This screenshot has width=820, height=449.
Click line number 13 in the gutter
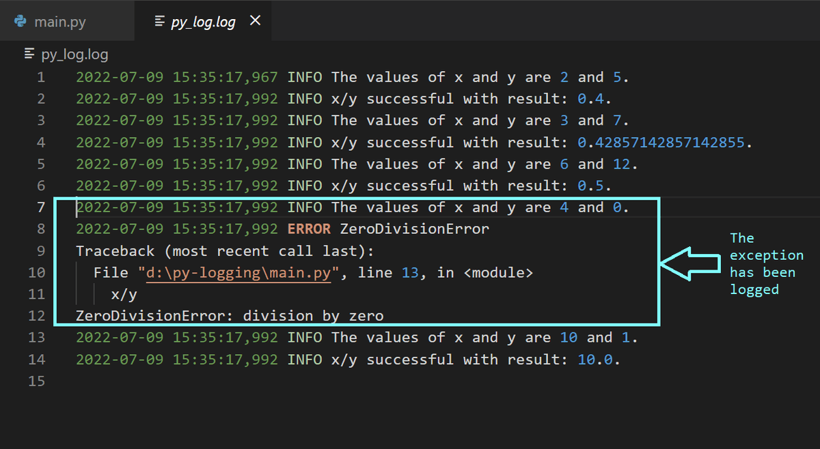pos(38,337)
